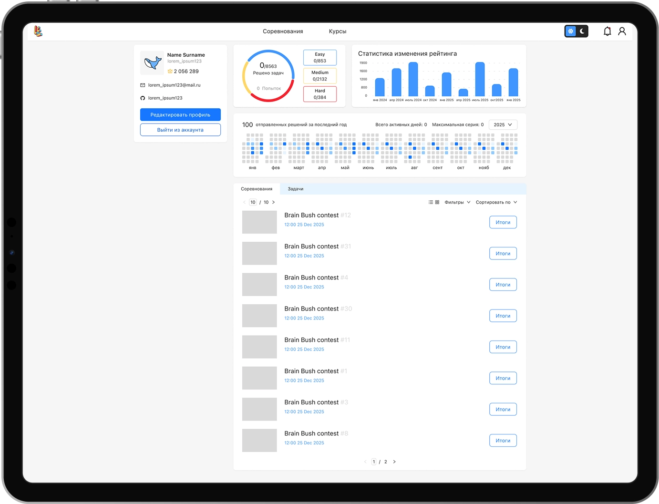
Task: Click the GitHub icon in profile card
Action: 143,98
